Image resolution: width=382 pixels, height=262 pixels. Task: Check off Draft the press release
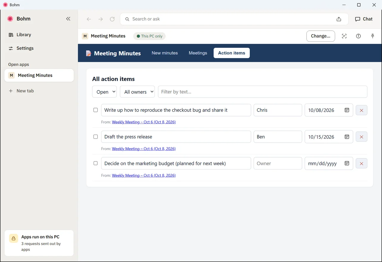[95, 137]
